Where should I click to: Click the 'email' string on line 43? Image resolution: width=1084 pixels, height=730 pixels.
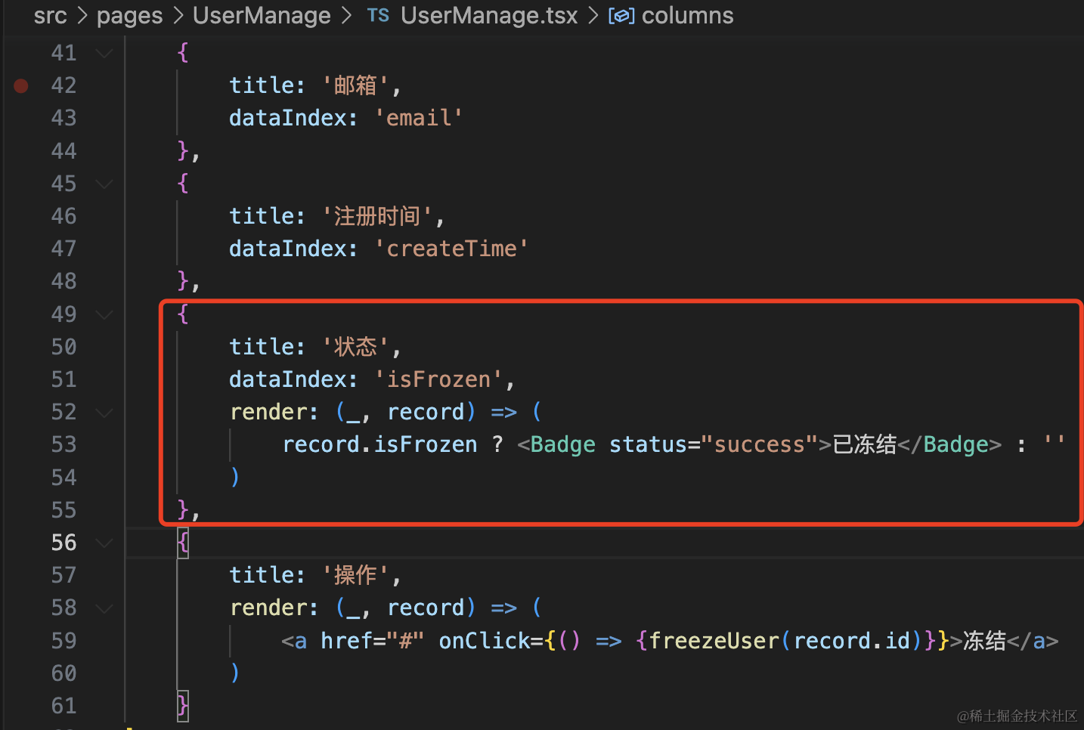point(418,118)
